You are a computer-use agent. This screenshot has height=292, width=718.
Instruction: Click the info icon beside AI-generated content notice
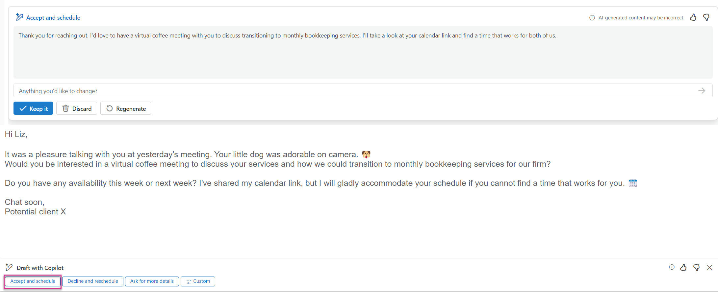tap(592, 18)
